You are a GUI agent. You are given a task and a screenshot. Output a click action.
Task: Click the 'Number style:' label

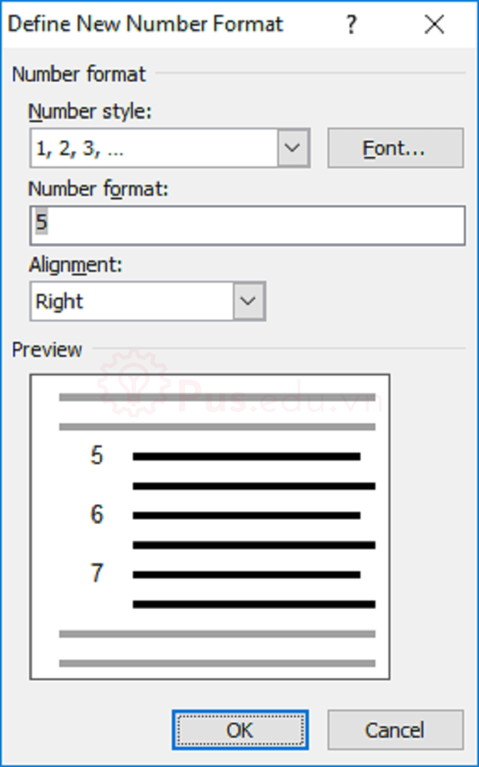point(90,111)
